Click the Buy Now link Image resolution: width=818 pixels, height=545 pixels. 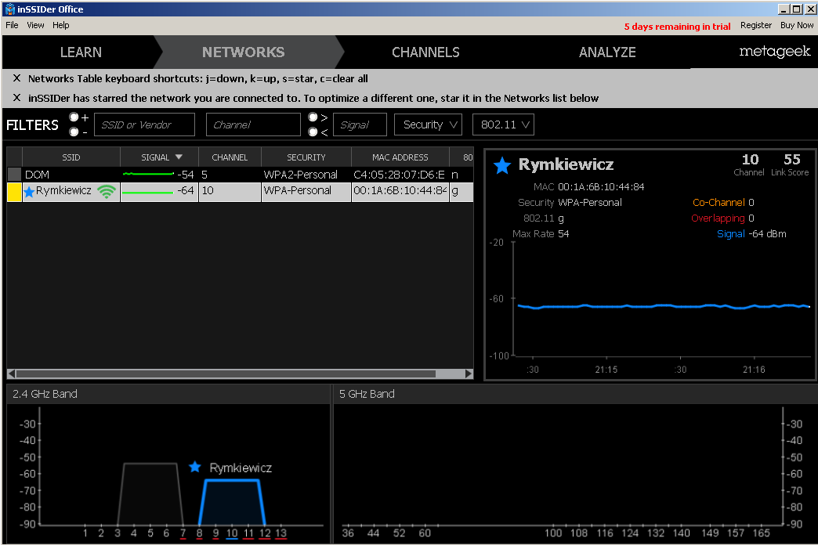point(797,25)
